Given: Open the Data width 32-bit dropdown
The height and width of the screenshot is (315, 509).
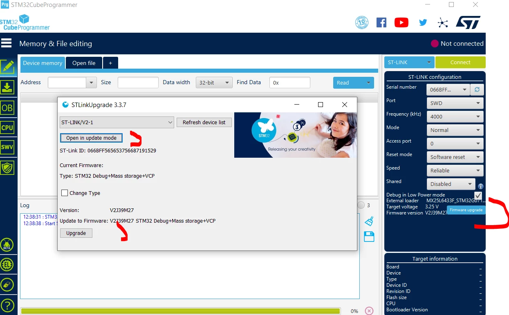Looking at the screenshot, I should click(214, 83).
